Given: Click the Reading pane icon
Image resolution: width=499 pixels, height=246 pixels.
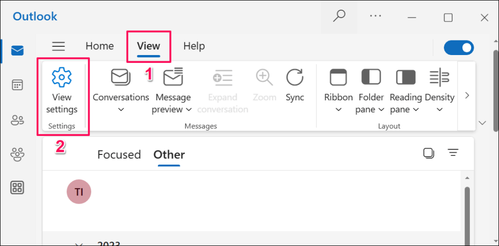Looking at the screenshot, I should pos(406,77).
